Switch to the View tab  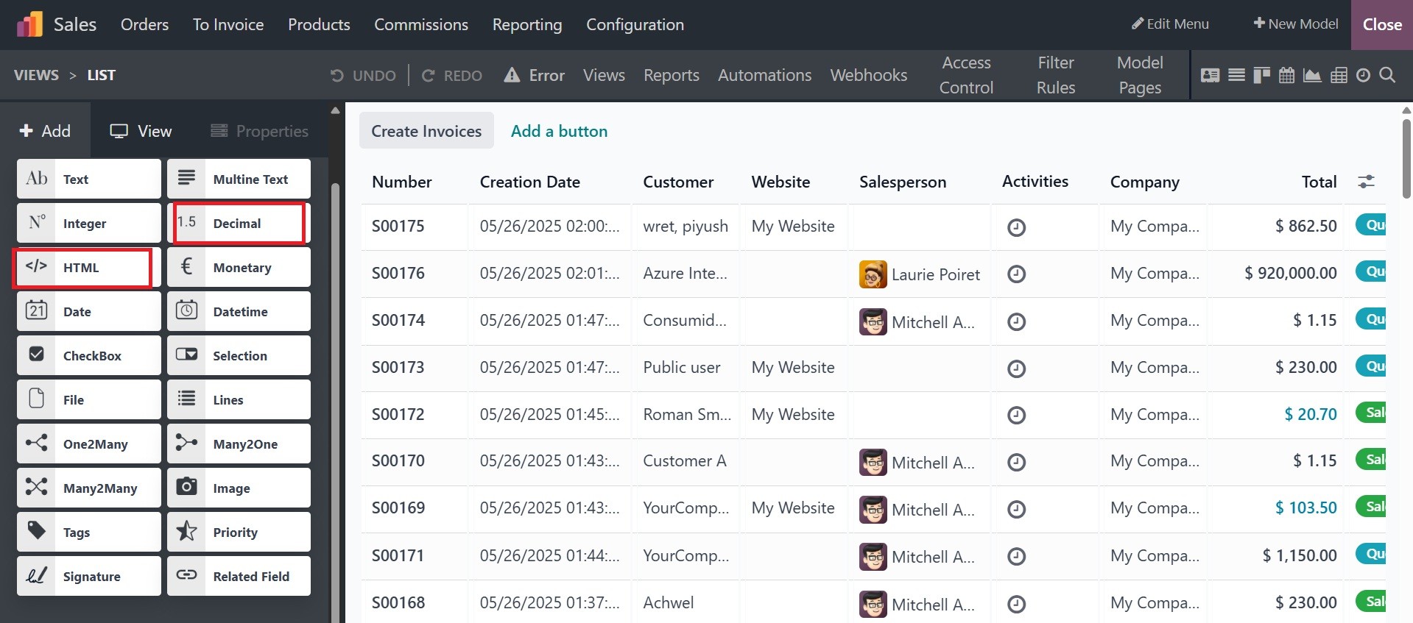[x=141, y=131]
